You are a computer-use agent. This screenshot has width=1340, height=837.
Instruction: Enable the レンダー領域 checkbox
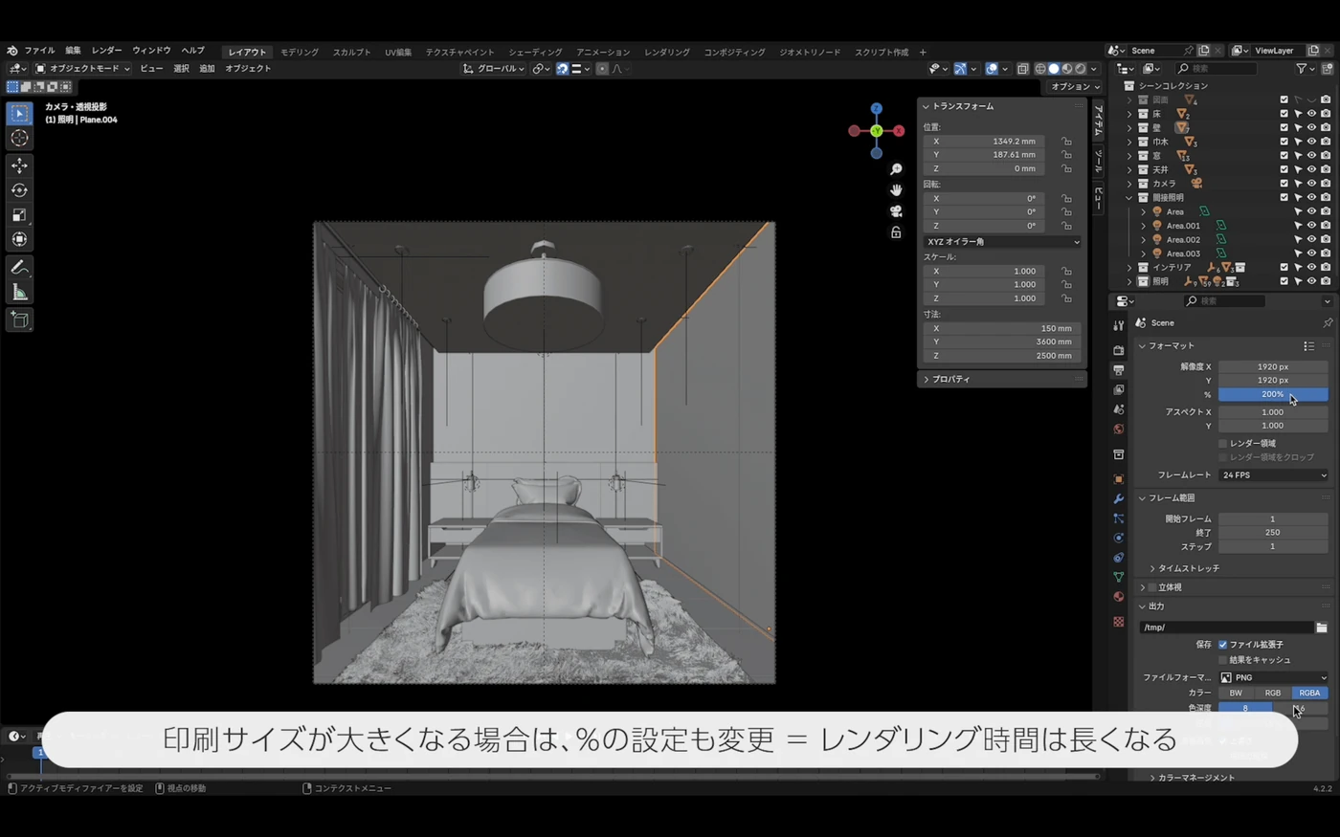[x=1222, y=444]
